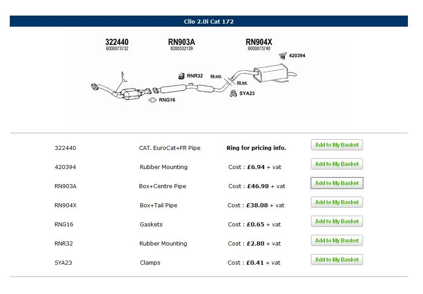This screenshot has height=294, width=423.
Task: Click the Ring for pricing info text
Action: point(256,148)
